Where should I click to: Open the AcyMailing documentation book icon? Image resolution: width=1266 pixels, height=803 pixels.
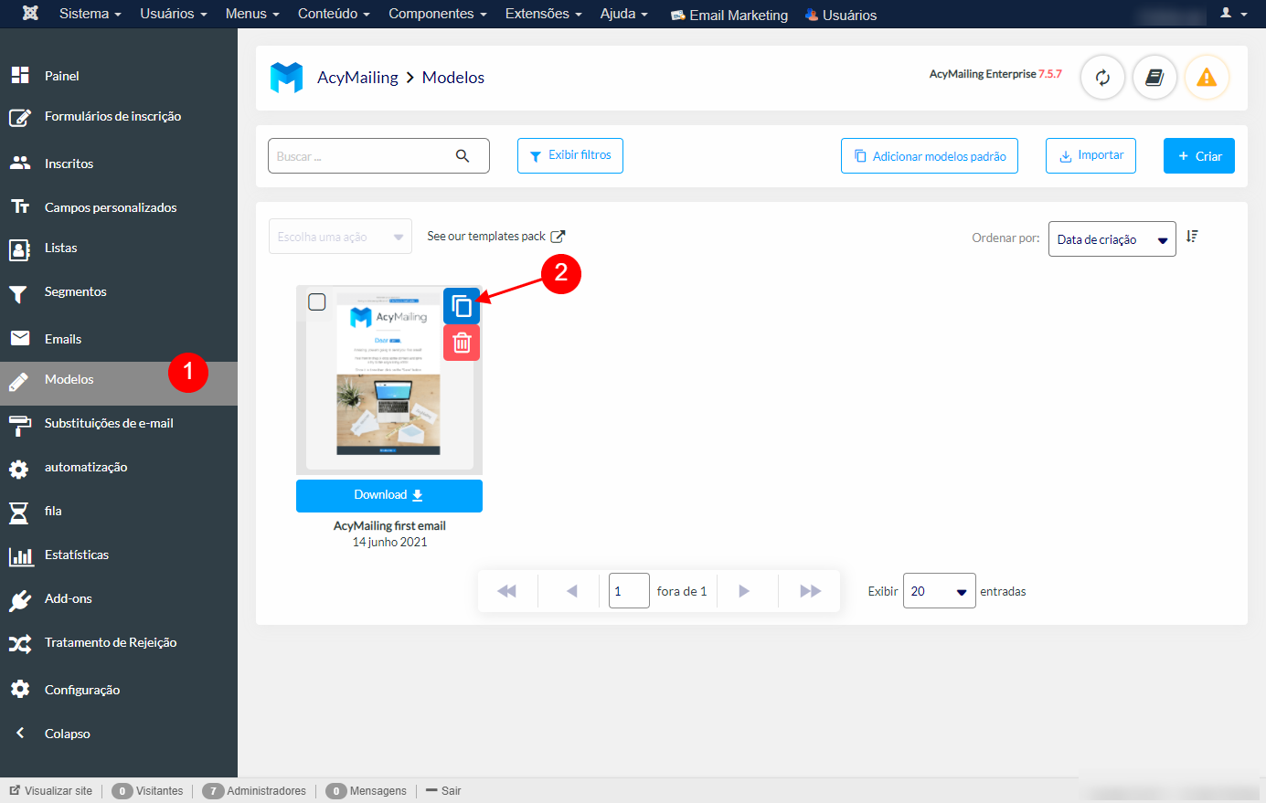(x=1154, y=78)
